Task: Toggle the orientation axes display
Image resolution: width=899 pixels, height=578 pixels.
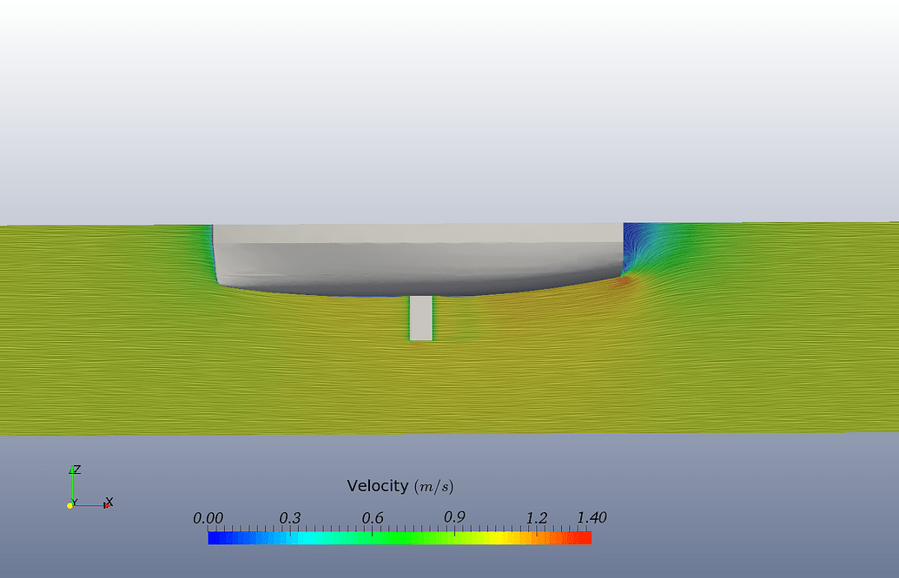Action: (87, 488)
